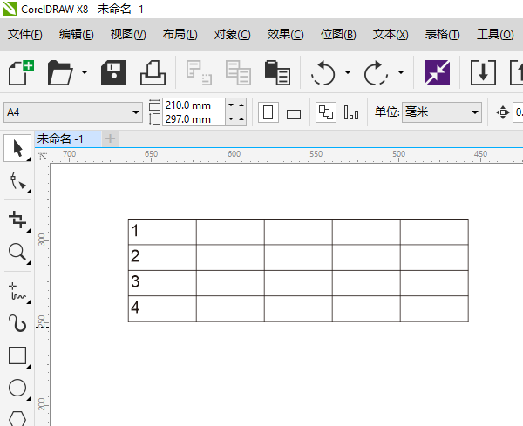Select the Zoom magnifier tool

pyautogui.click(x=17, y=252)
